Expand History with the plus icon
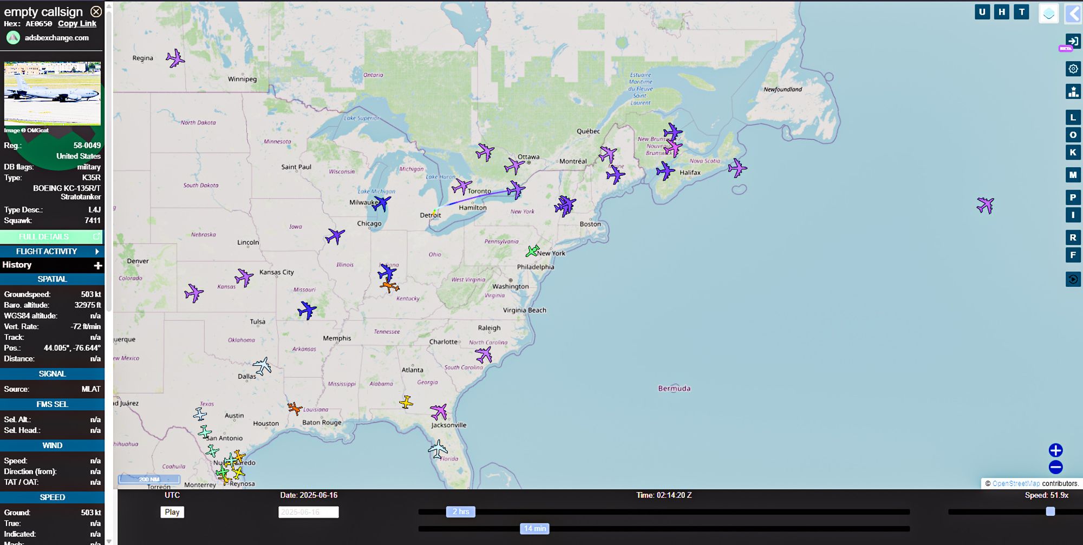Viewport: 1083px width, 545px height. point(98,265)
